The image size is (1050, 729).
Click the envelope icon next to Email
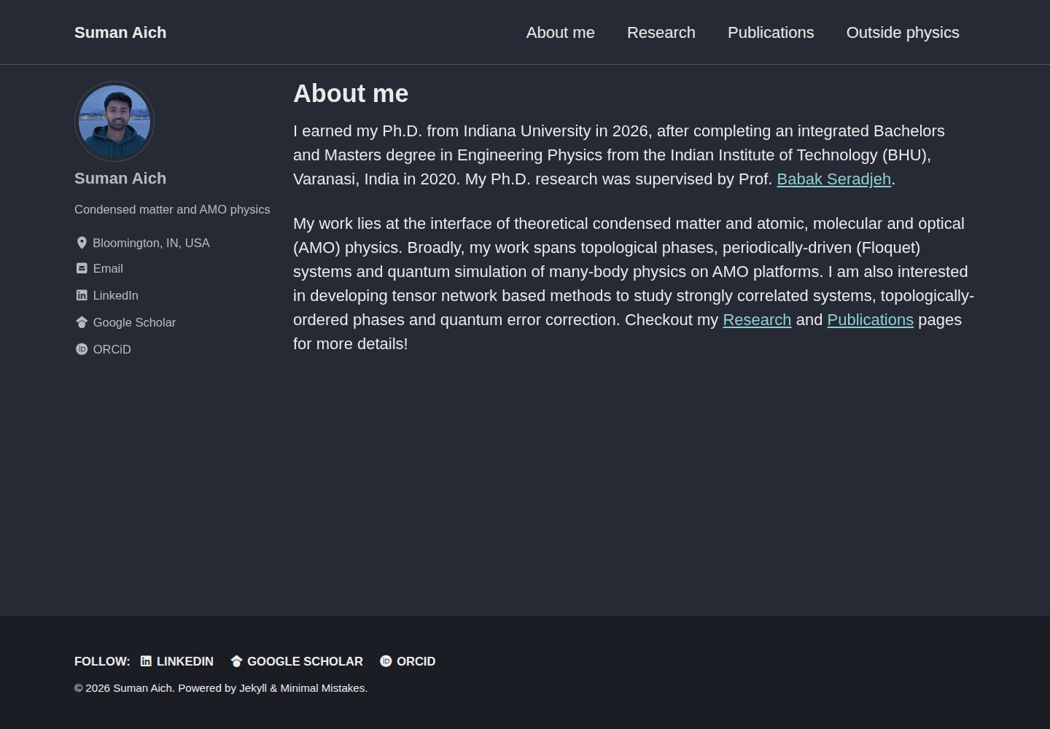(82, 268)
